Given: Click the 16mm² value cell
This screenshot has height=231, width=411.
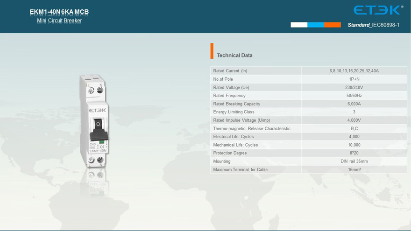Looking at the screenshot, I should click(x=354, y=170).
